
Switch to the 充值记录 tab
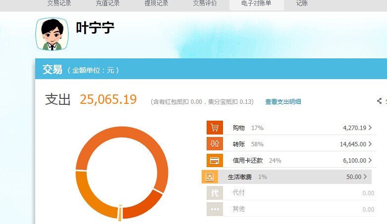click(x=108, y=3)
